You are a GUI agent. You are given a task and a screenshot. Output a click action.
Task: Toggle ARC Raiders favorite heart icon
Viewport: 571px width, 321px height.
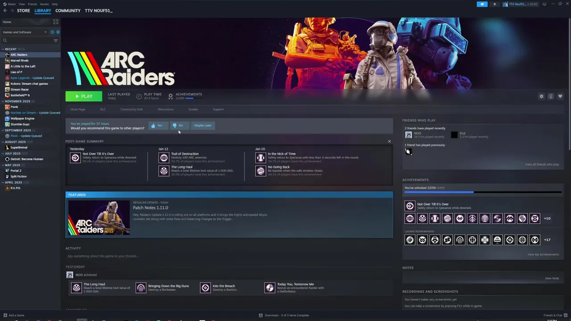[560, 96]
